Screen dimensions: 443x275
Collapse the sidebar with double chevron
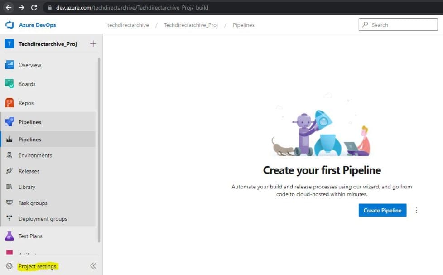(93, 265)
